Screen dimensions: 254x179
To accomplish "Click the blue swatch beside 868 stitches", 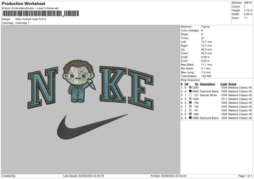I will 190,114.
